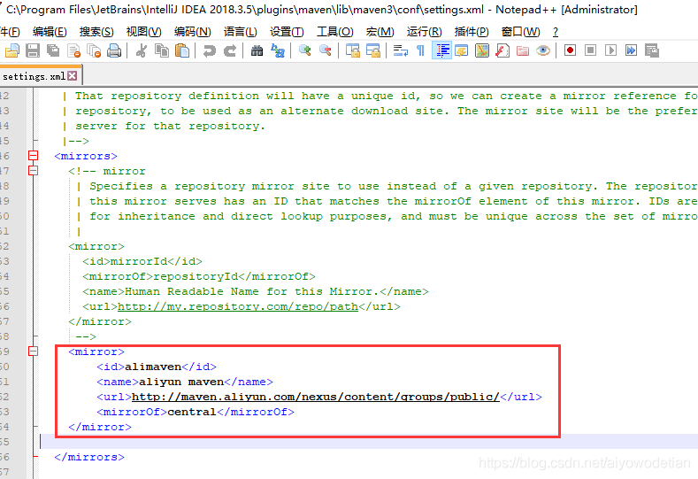Print the document using printer icon
The height and width of the screenshot is (479, 698).
(x=114, y=50)
